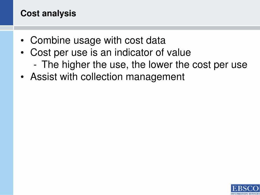Click the dark blue square beside the title

6,13
